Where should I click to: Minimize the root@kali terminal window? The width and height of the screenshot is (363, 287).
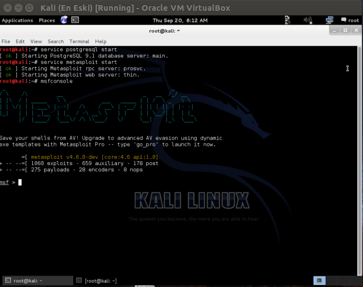click(335, 30)
